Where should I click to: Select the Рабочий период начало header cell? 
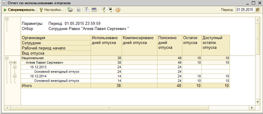coord(56,48)
